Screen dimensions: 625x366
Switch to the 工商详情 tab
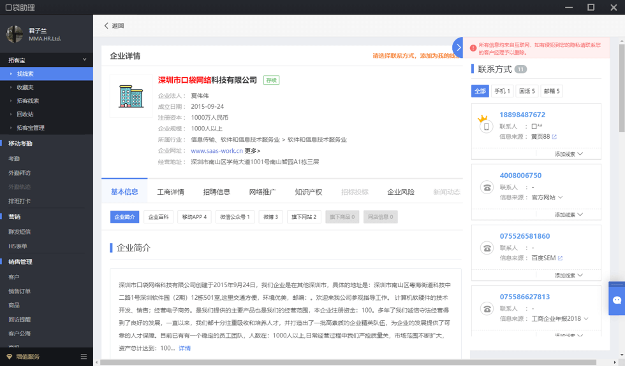[x=170, y=192]
